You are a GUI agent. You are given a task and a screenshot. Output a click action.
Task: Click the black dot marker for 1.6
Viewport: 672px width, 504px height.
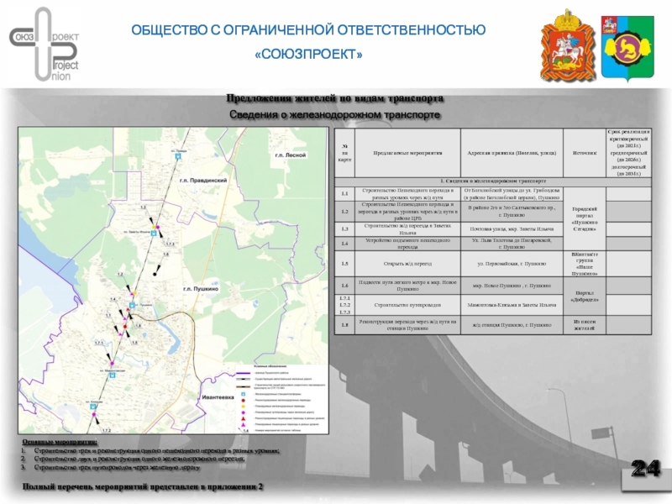coord(155,275)
